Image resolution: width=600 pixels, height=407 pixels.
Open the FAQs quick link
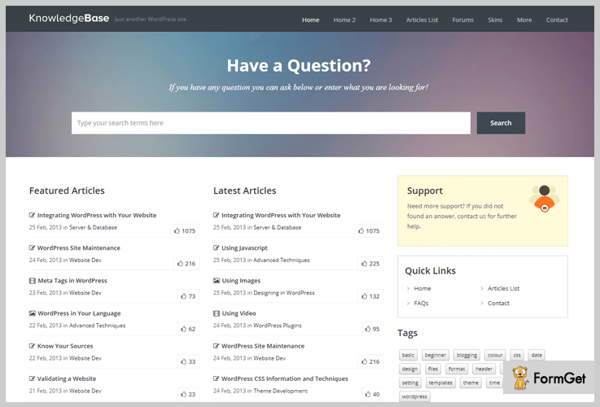(421, 304)
